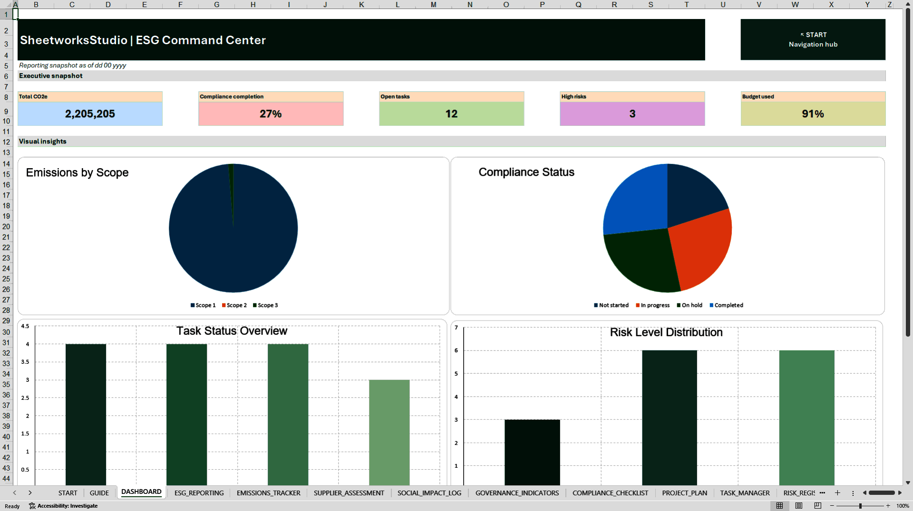Click the previous sheet navigation arrow
This screenshot has width=913, height=511.
15,493
